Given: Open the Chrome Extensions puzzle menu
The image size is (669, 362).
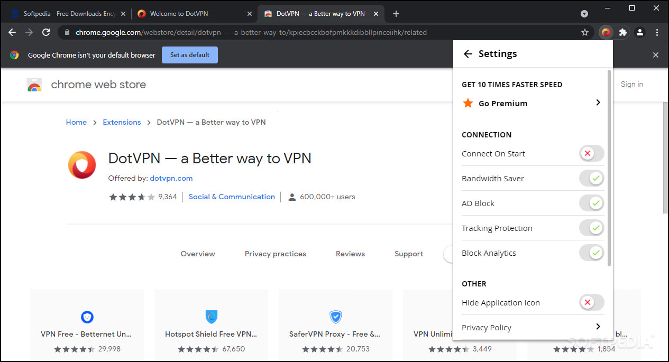Looking at the screenshot, I should [x=623, y=32].
